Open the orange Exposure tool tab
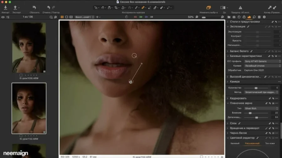The height and width of the screenshot is (158, 282). (249, 17)
